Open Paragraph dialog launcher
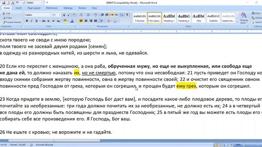 tap(129, 26)
